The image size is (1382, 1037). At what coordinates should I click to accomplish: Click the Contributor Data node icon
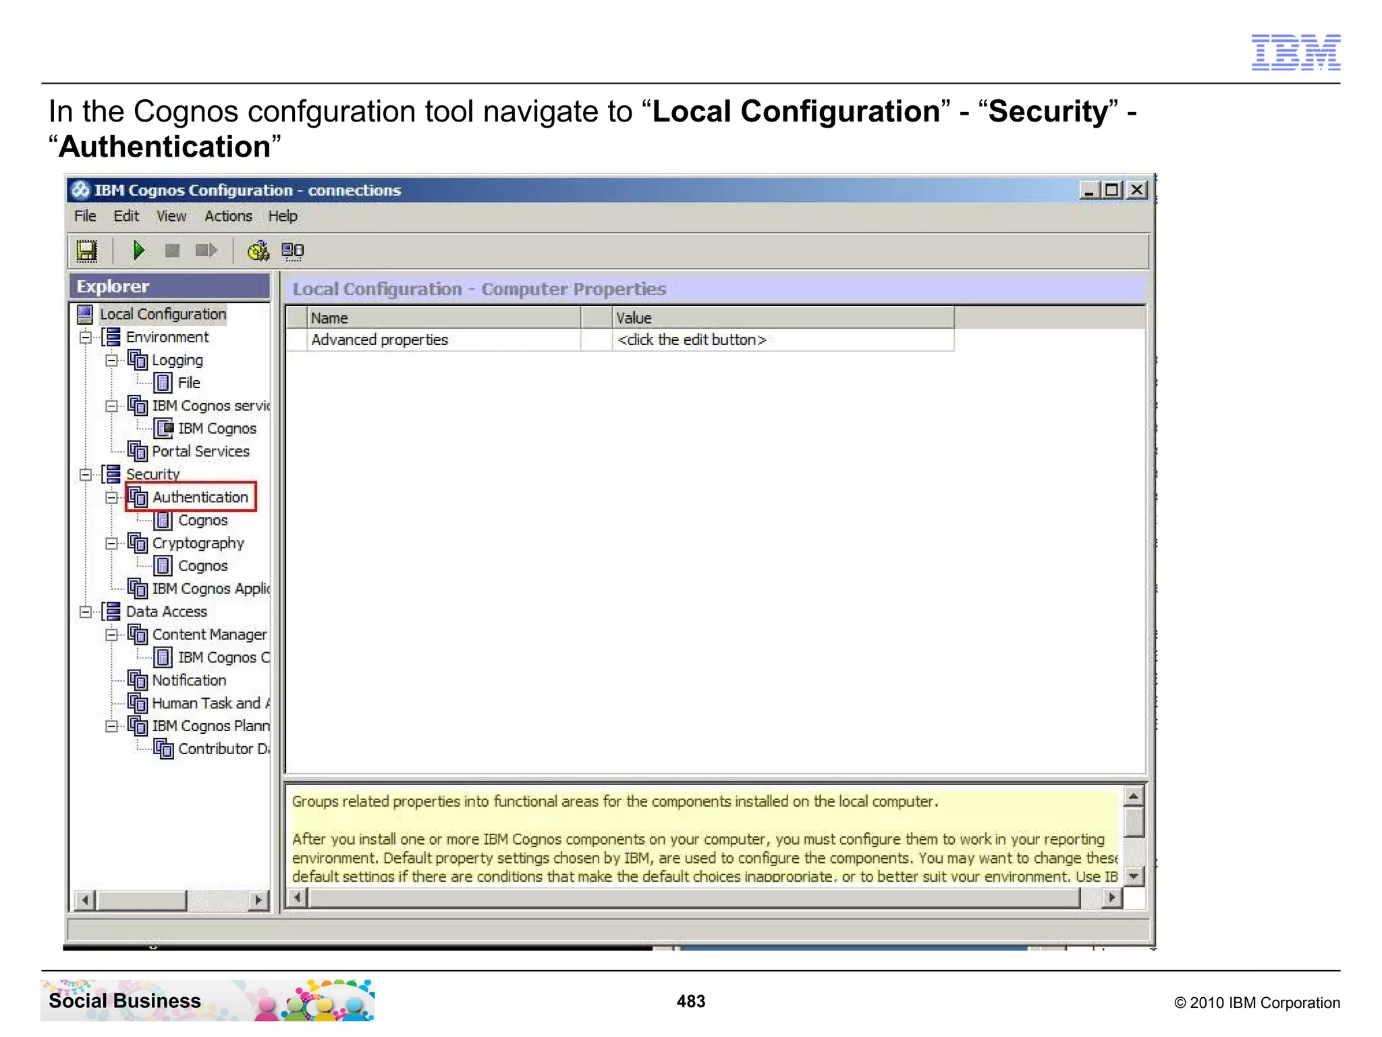pyautogui.click(x=163, y=749)
